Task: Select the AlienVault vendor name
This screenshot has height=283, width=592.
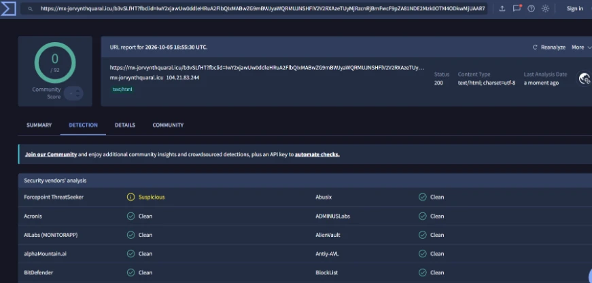Action: point(328,235)
